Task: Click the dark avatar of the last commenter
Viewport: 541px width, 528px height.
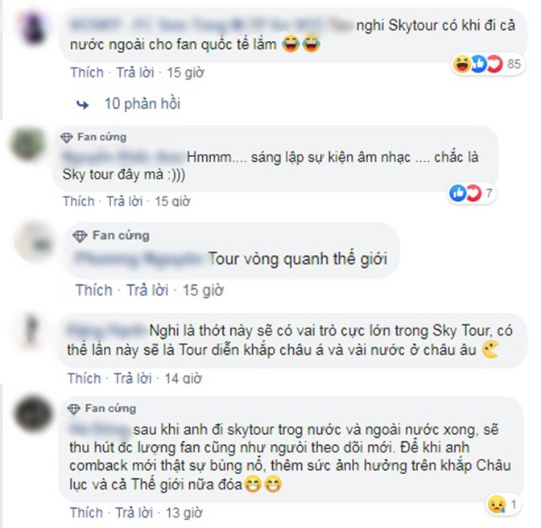Action: coord(33,415)
